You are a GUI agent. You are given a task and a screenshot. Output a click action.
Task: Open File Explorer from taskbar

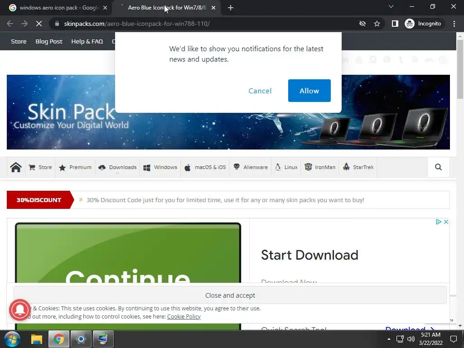(37, 339)
